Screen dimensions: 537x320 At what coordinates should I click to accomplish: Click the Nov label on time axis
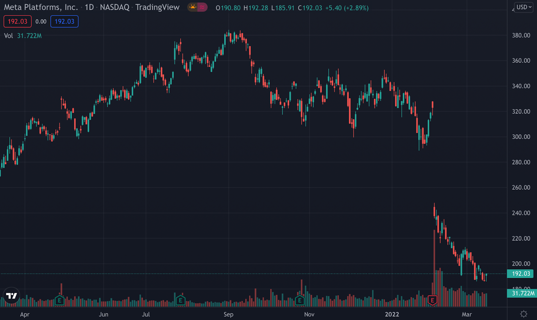[x=309, y=314]
